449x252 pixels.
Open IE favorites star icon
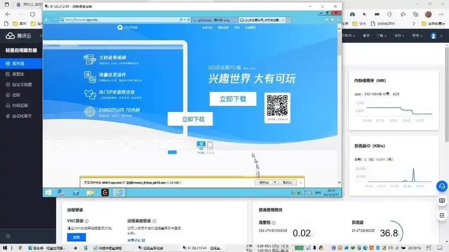332,20
